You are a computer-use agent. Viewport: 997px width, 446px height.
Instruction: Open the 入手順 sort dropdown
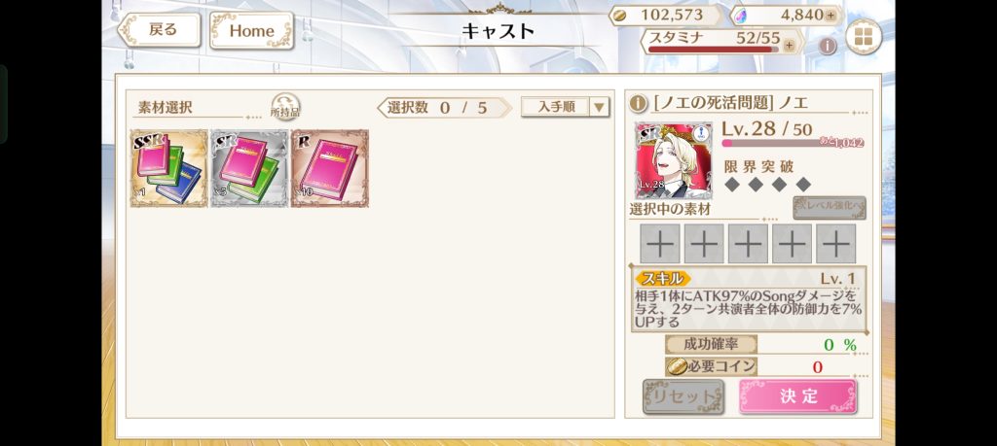click(565, 107)
